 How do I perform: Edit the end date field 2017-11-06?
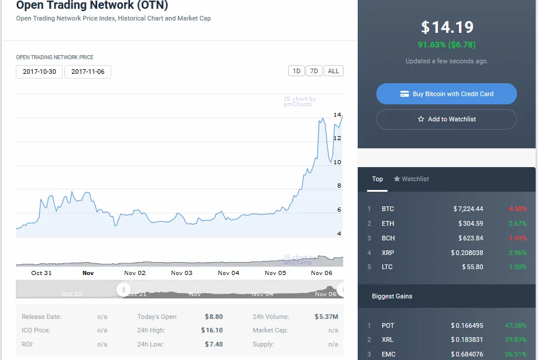point(87,72)
